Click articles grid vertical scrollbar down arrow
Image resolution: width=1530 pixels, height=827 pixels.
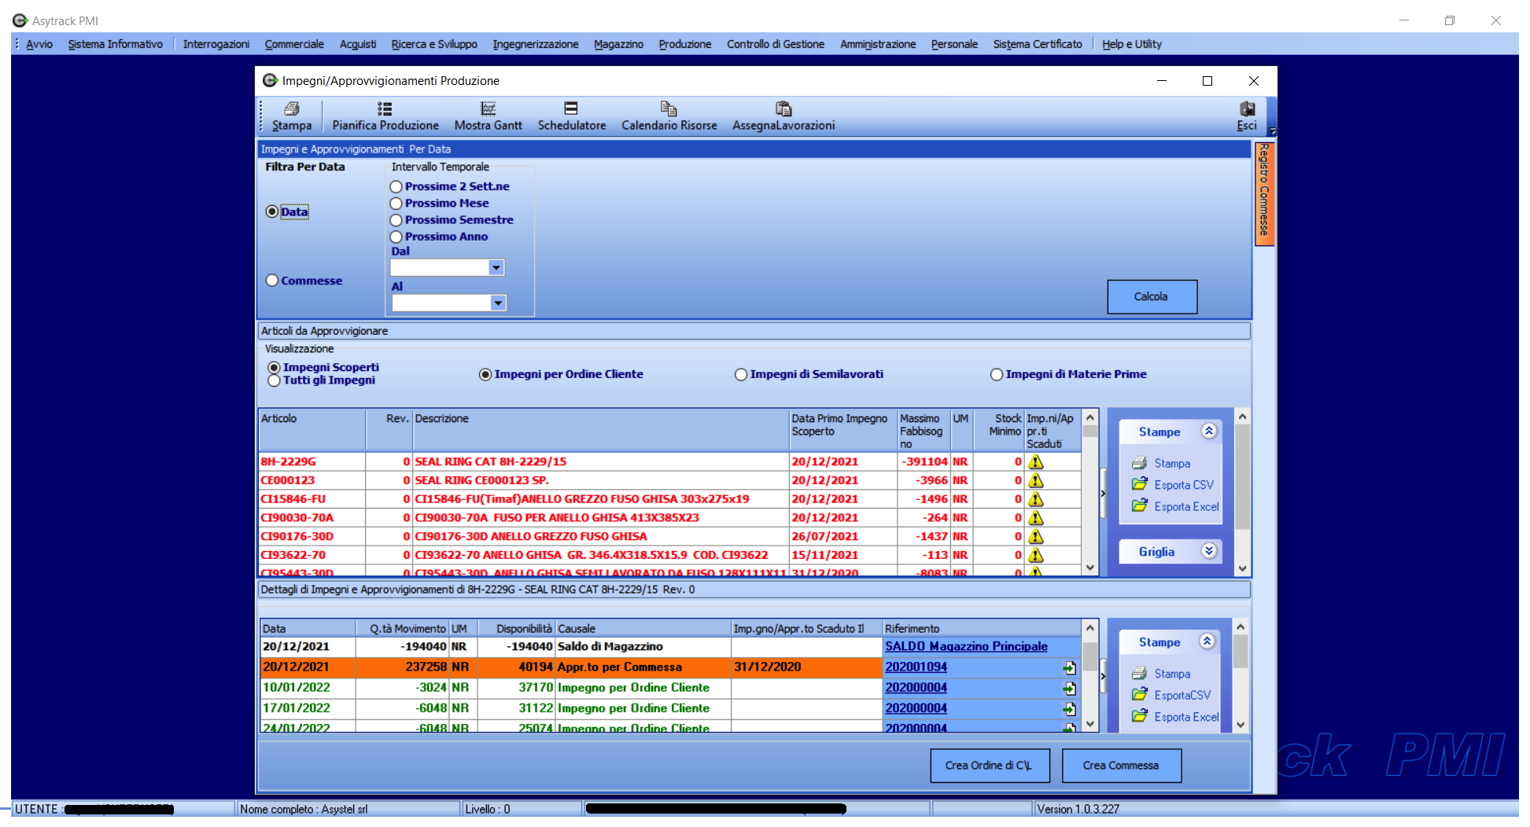[1090, 568]
